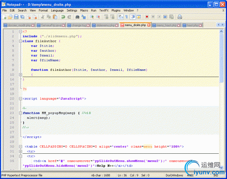Close the current document via toolbar icon

pyautogui.click(x=29, y=17)
